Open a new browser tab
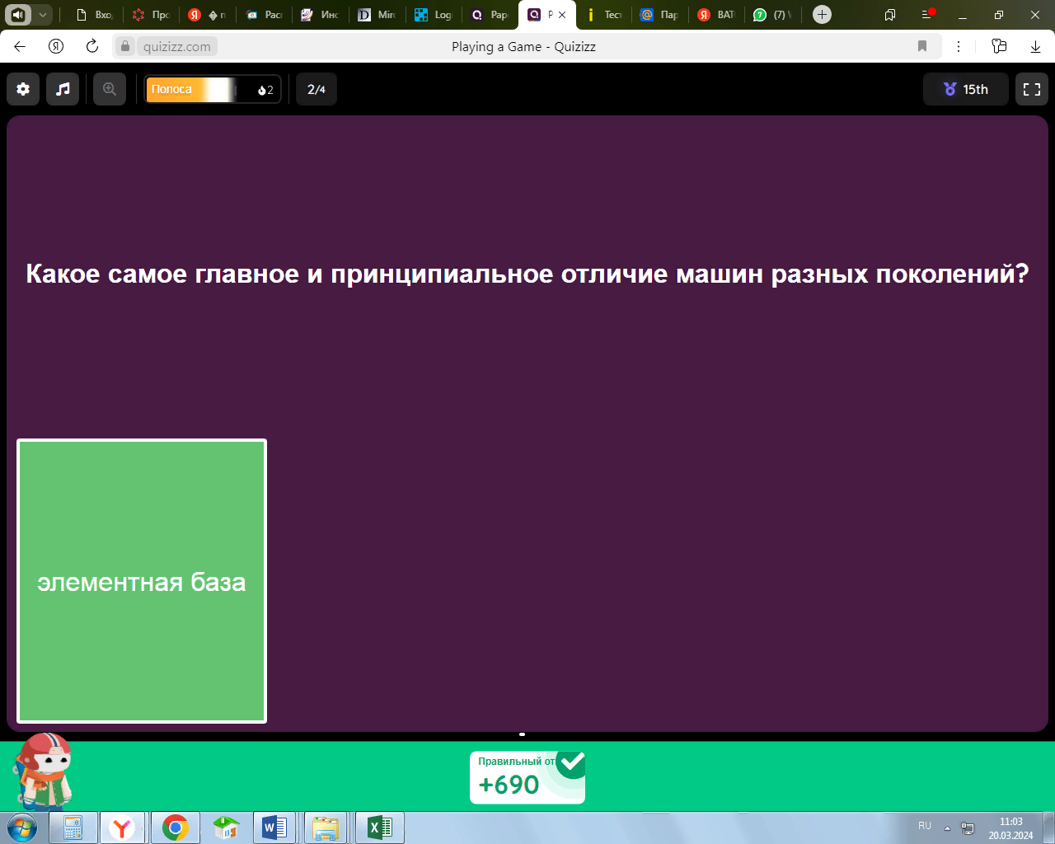 tap(822, 14)
